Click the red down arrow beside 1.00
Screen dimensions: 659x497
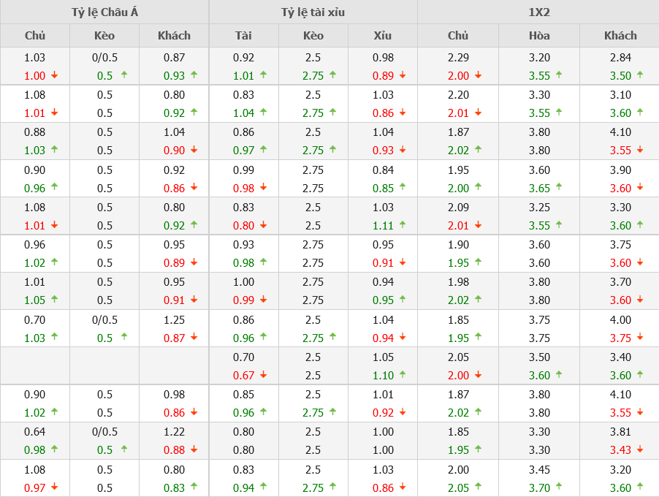(x=55, y=75)
